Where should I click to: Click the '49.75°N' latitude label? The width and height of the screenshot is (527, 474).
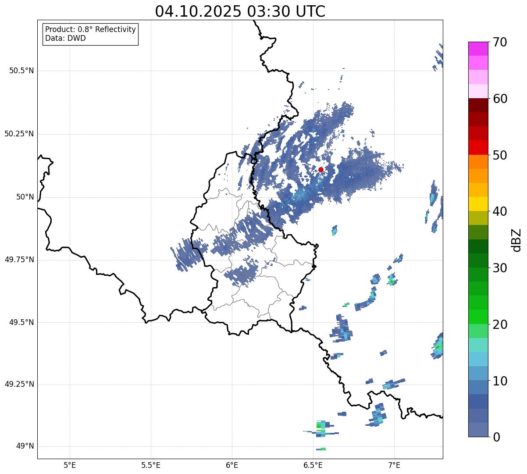click(19, 260)
